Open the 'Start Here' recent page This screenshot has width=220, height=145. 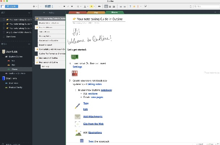(x=11, y=37)
